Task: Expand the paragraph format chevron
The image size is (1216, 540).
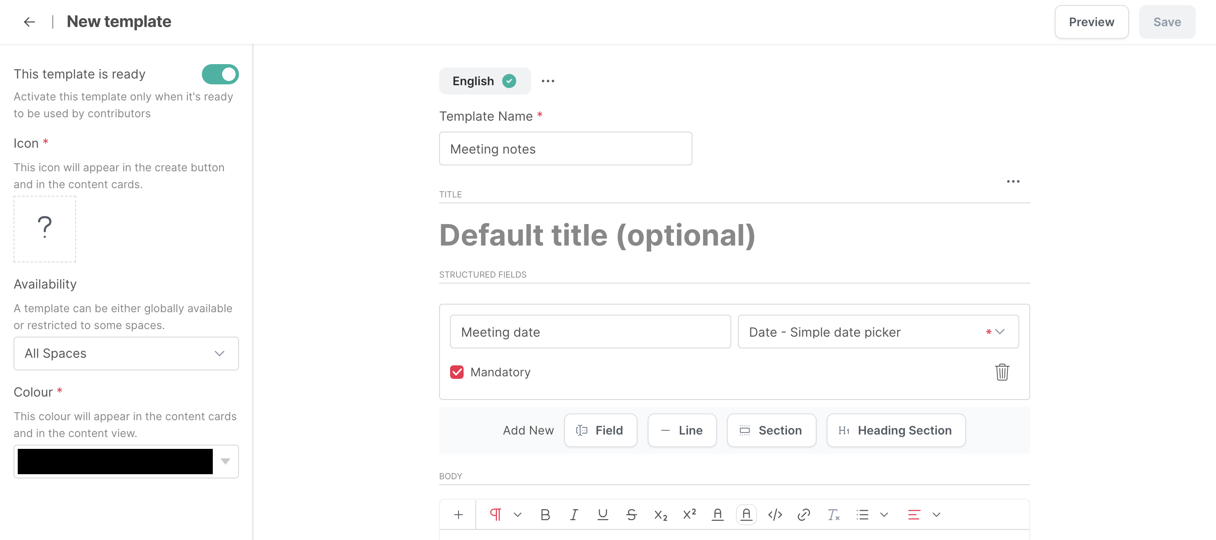Action: [x=517, y=515]
